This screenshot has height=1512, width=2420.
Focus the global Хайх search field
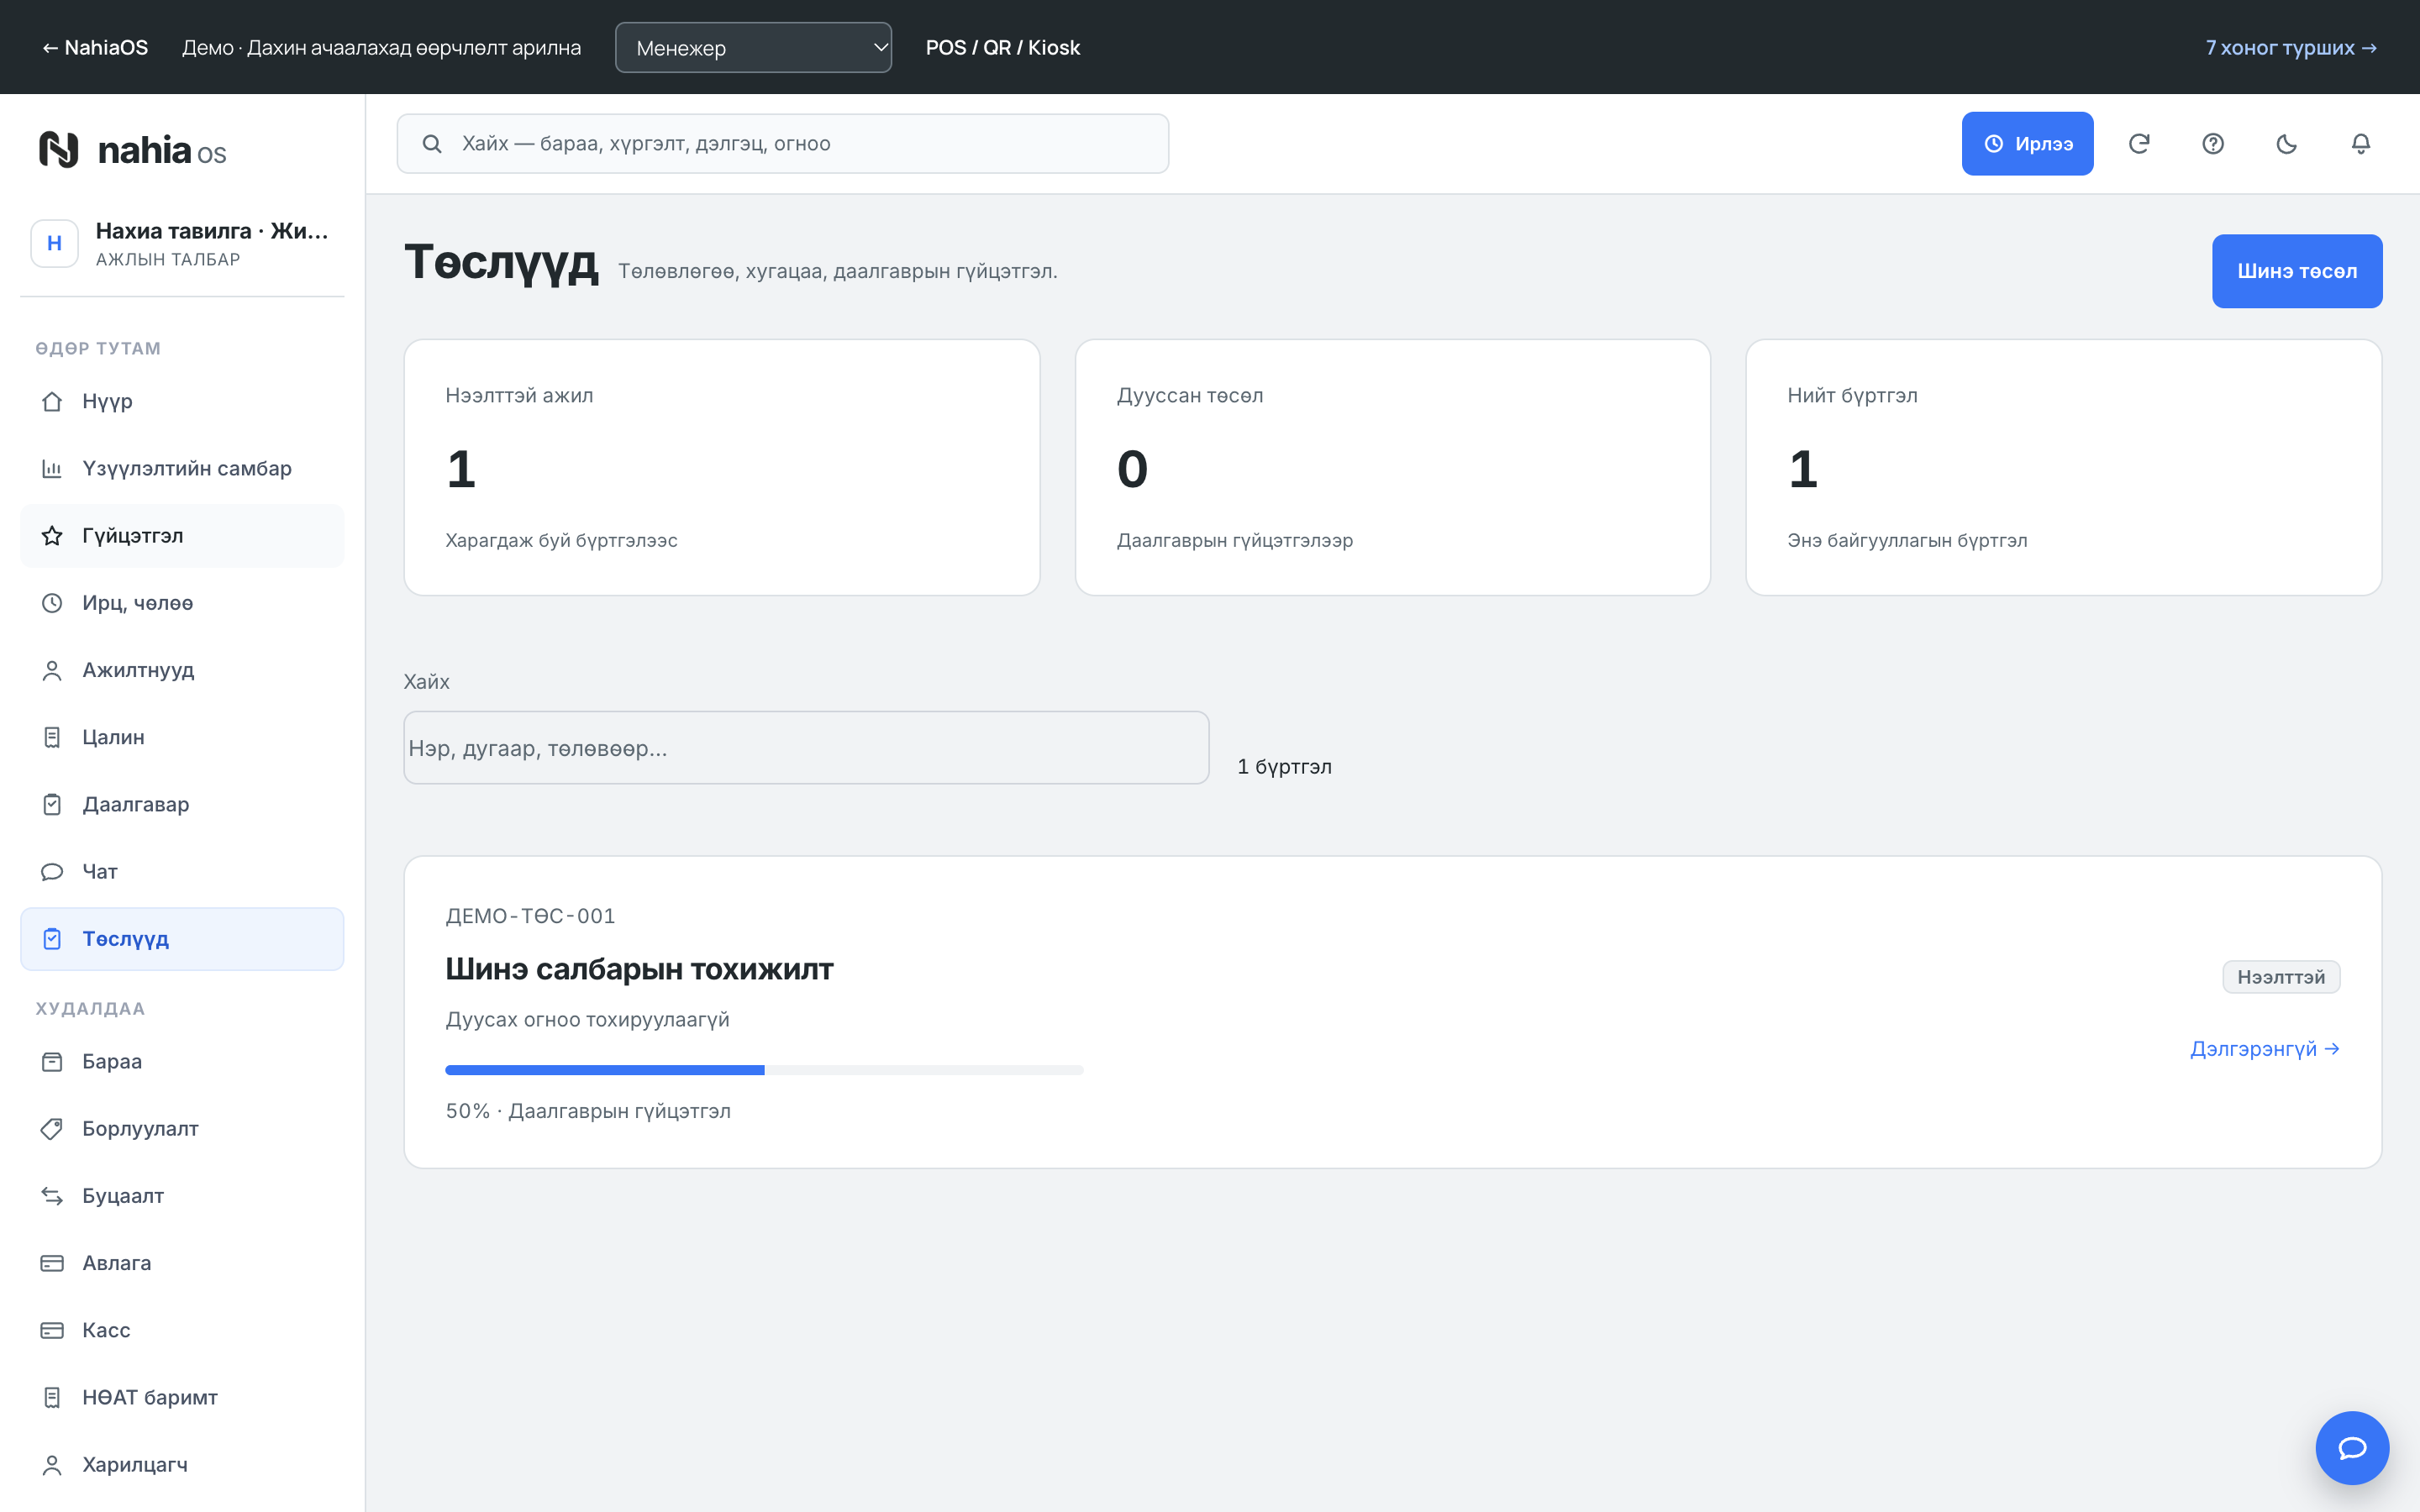(x=783, y=144)
